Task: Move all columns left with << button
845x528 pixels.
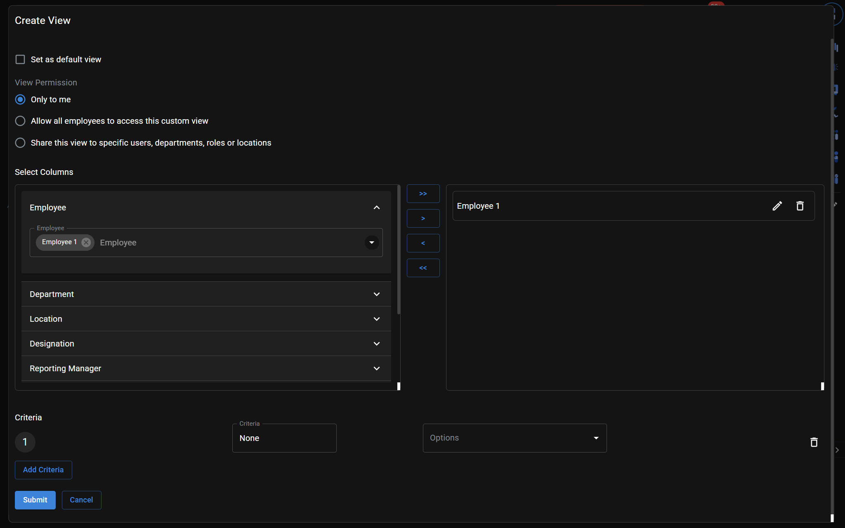Action: coord(423,268)
